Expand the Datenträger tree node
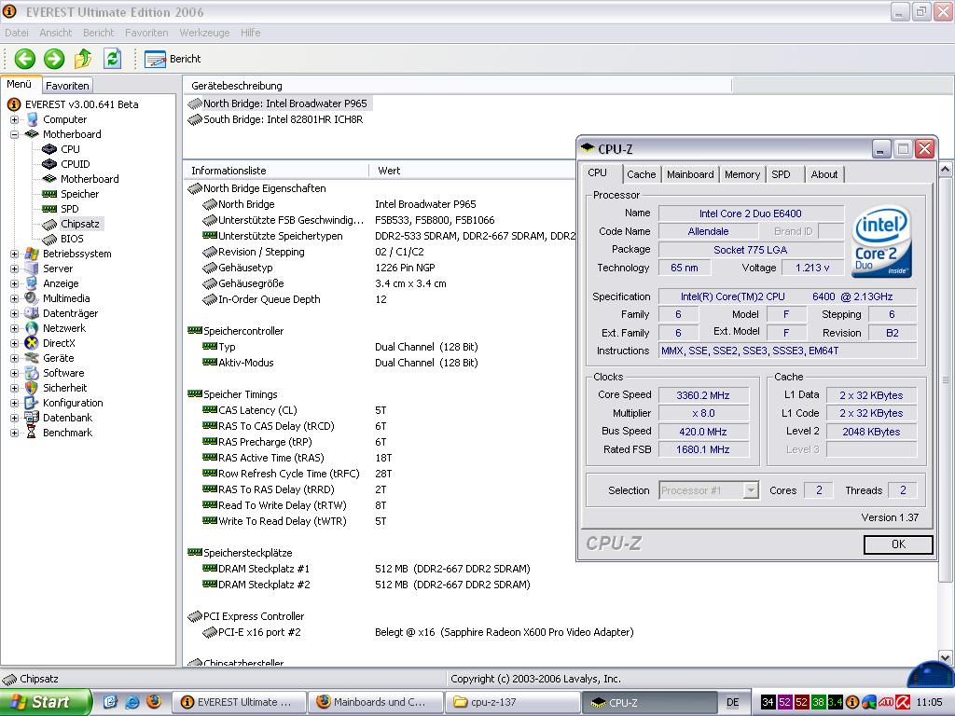 coord(14,313)
